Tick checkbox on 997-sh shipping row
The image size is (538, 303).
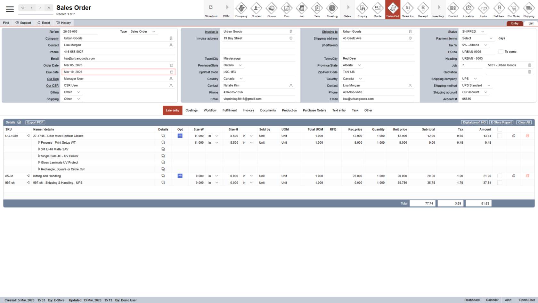(x=500, y=183)
